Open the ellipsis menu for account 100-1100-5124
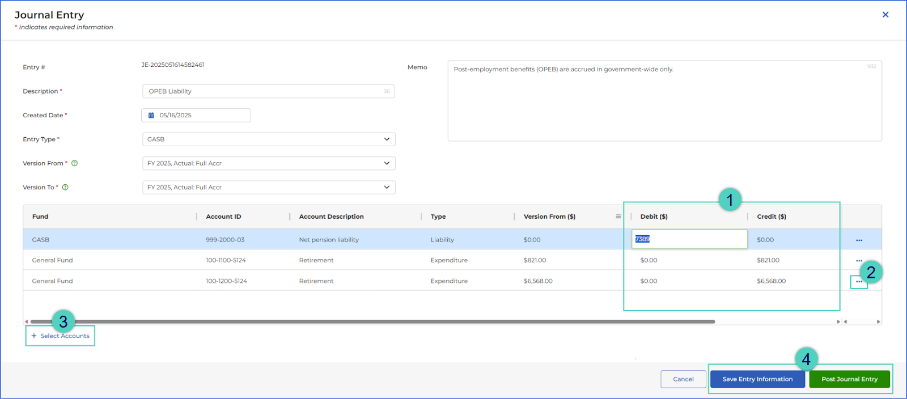 859,261
